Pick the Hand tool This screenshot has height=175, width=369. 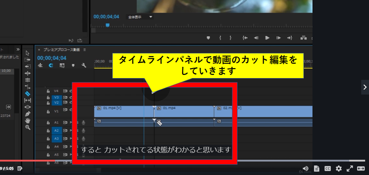coord(27,121)
